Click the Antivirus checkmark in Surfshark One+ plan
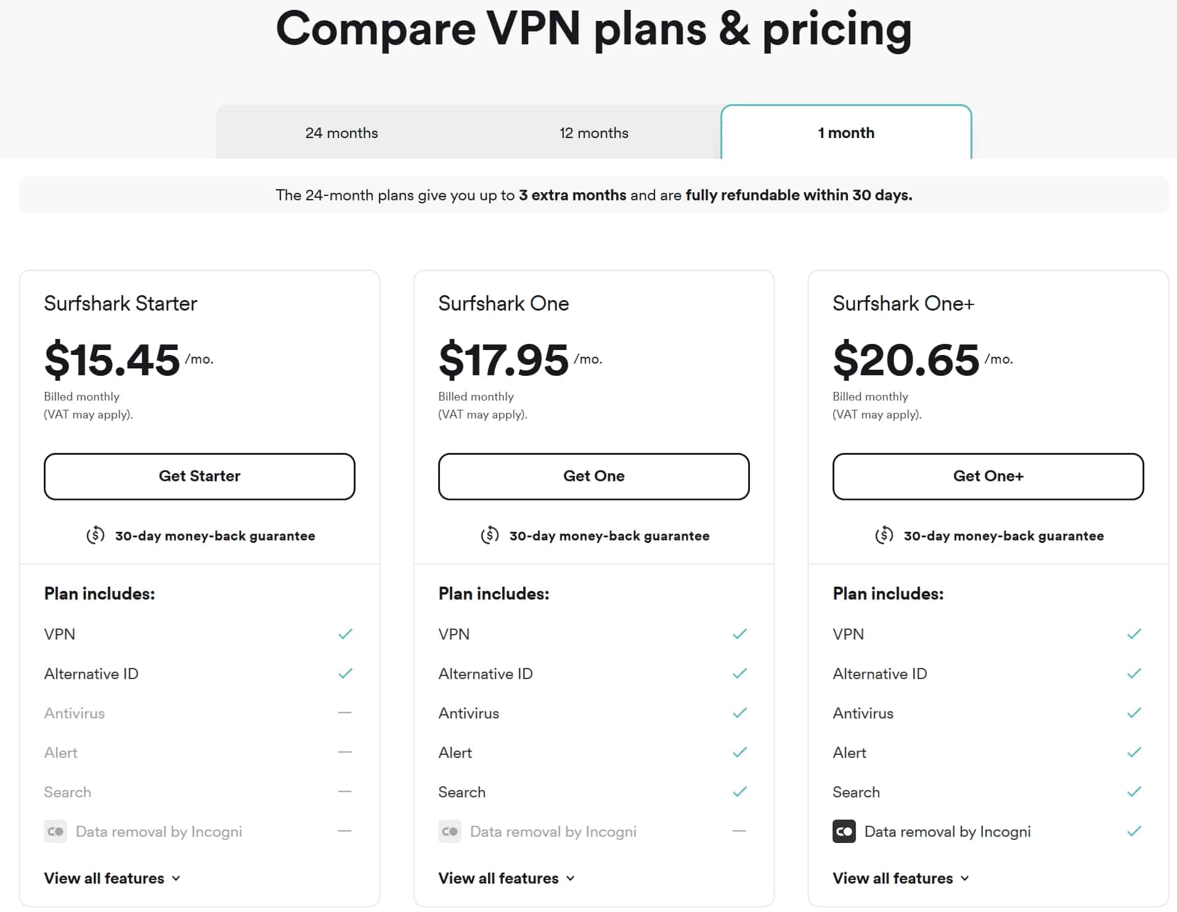Viewport: 1177px width, 912px height. coord(1134,713)
